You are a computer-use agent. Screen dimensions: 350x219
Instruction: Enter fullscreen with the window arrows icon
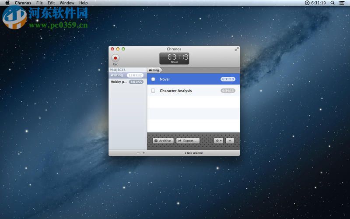coord(237,49)
